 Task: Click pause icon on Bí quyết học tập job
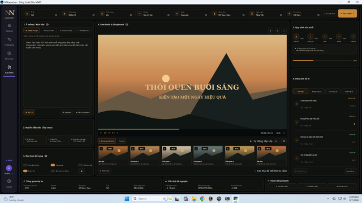pyautogui.click(x=355, y=124)
